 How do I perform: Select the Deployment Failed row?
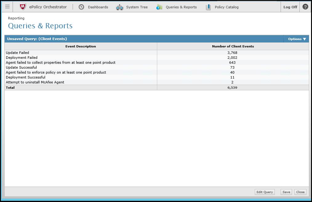pos(157,58)
